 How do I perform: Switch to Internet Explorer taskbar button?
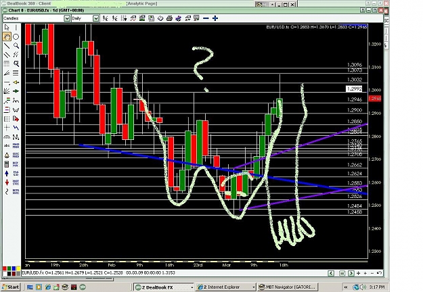point(226,287)
